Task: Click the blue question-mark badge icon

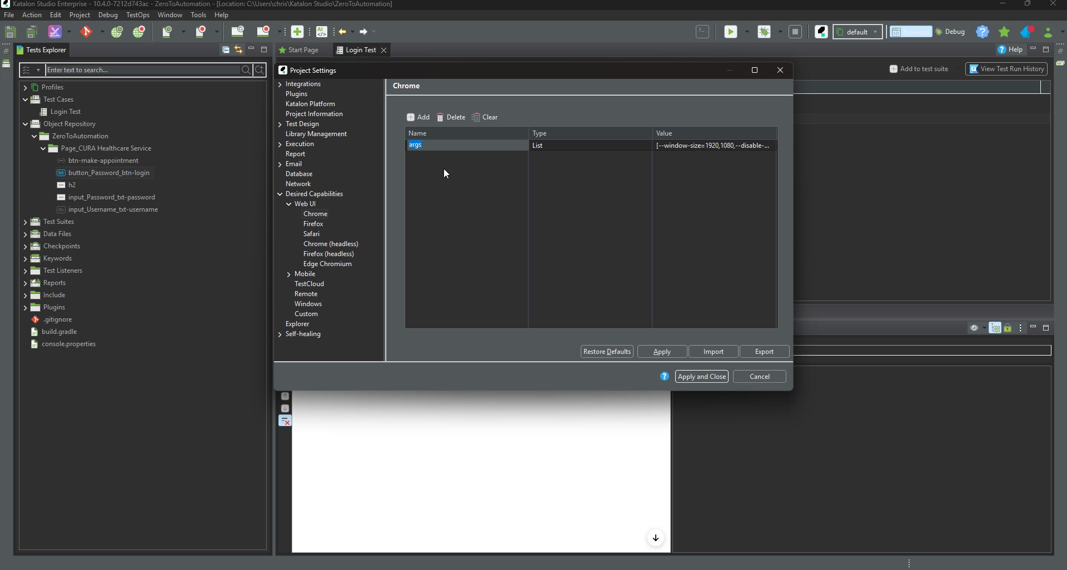Action: 983,32
